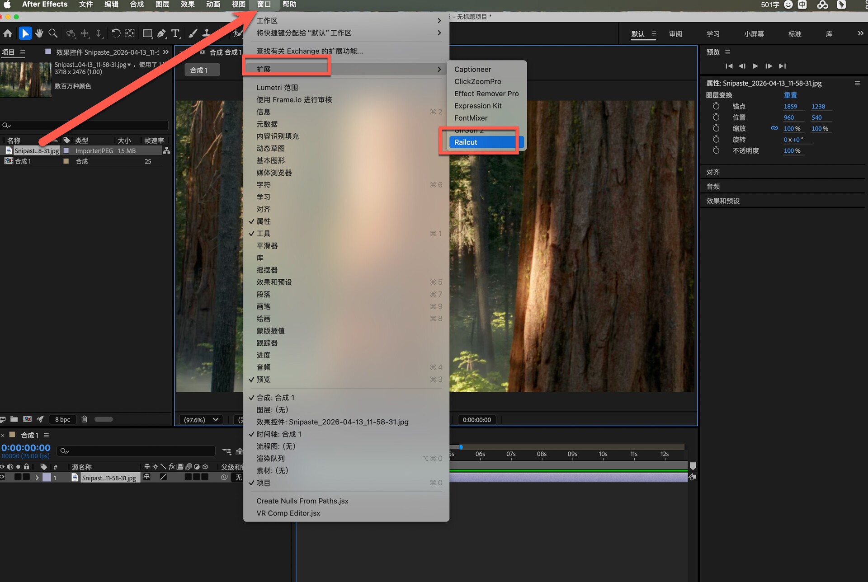Toggle visibility eye of Snipast layer

tap(3, 477)
